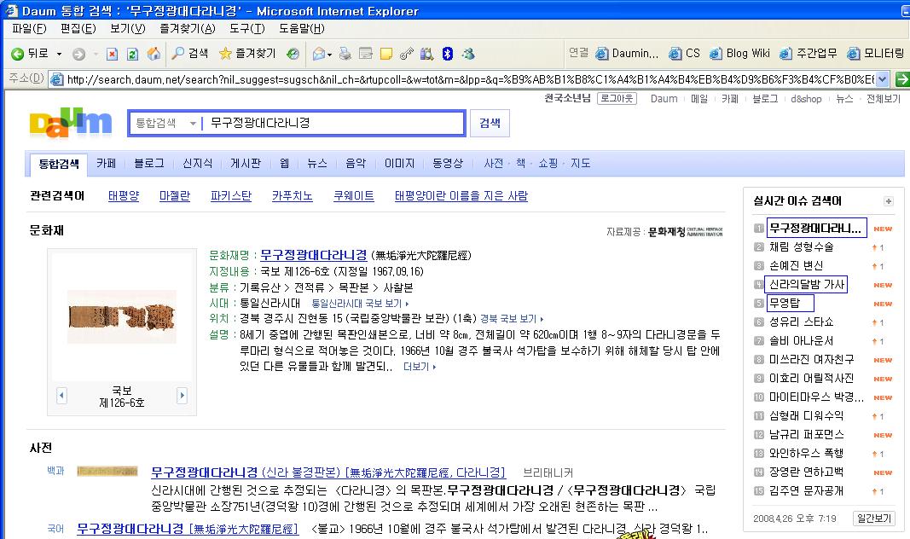Open 경북 국보 보기 link
The image size is (910, 539).
pyautogui.click(x=512, y=319)
